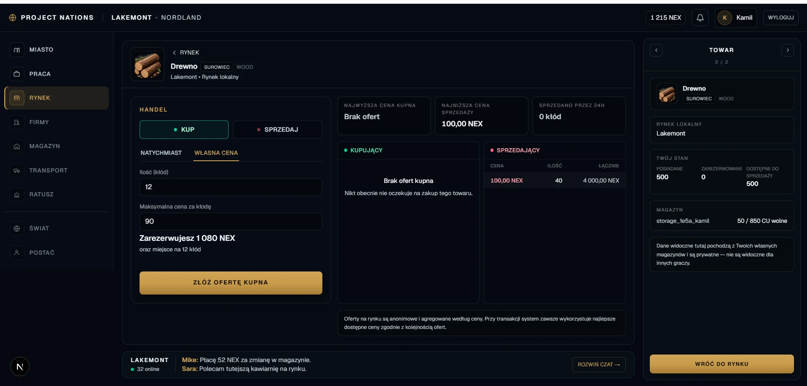Click the Sprzedający panel header
The image size is (807, 386).
click(x=554, y=151)
